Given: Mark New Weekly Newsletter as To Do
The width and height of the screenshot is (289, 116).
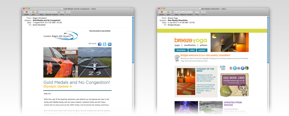Looking at the screenshot, I should tap(204, 12).
